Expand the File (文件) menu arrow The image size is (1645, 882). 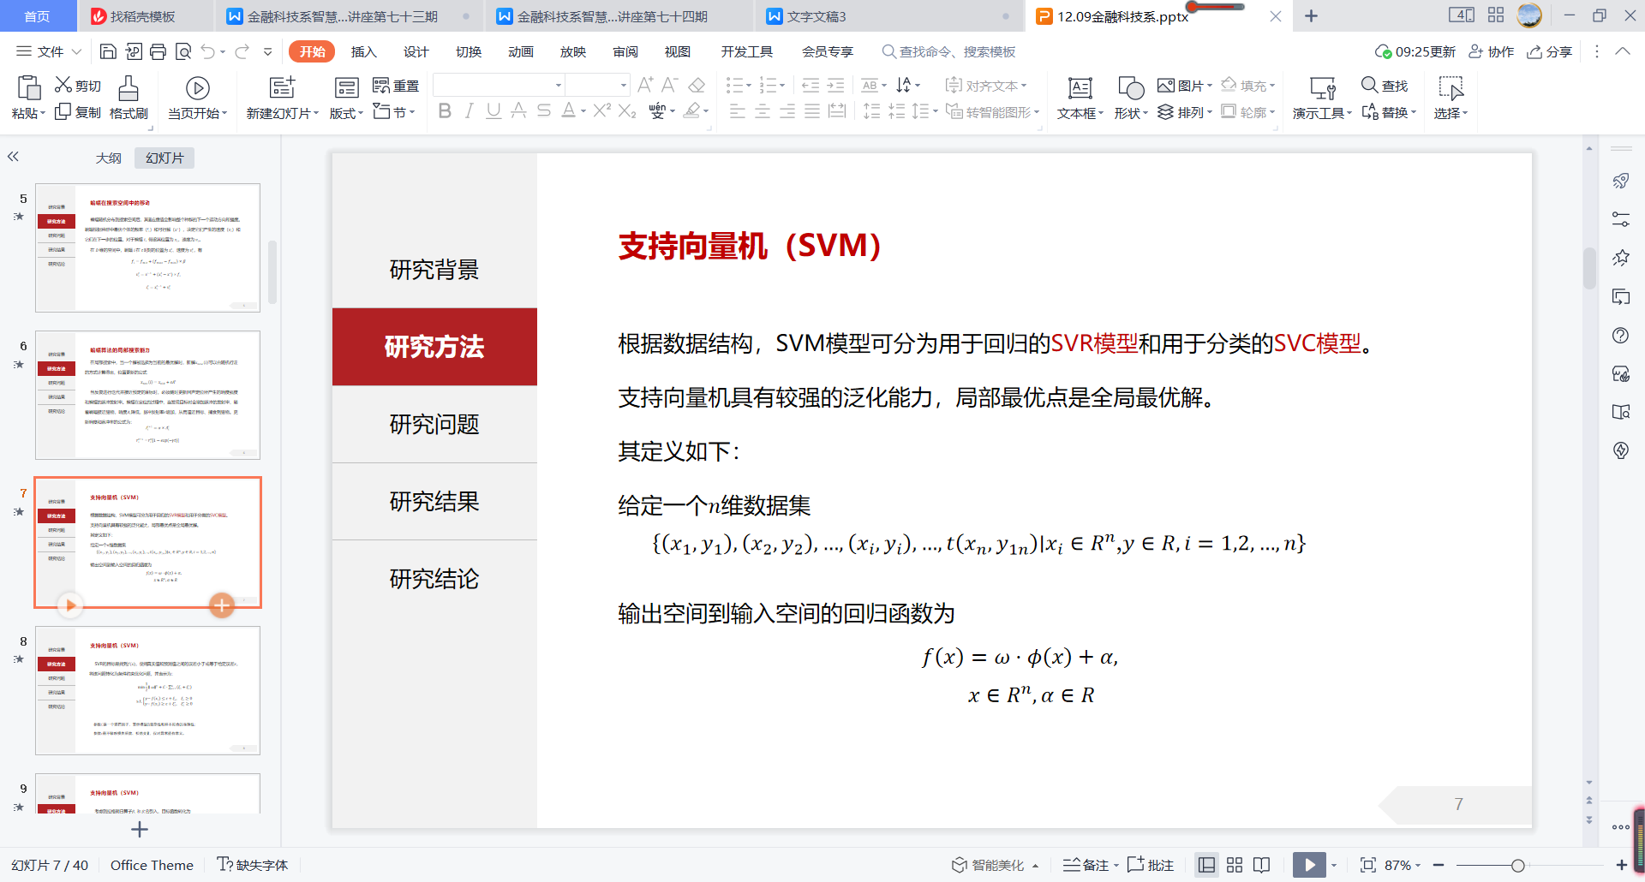(77, 51)
